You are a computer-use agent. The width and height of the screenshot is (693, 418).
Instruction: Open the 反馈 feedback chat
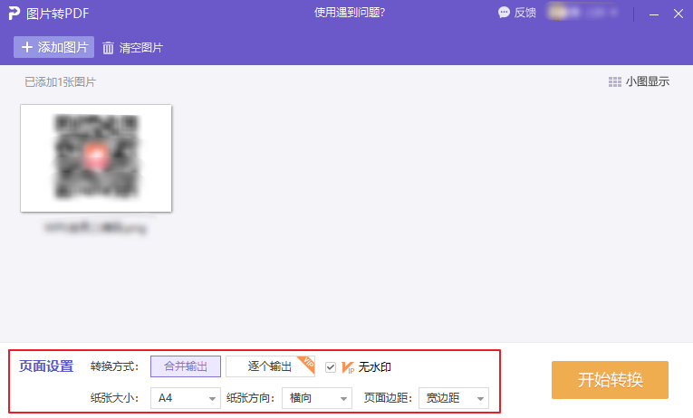(x=516, y=13)
